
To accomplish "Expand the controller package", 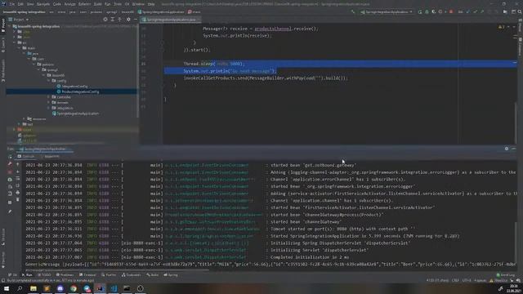I will (x=49, y=97).
